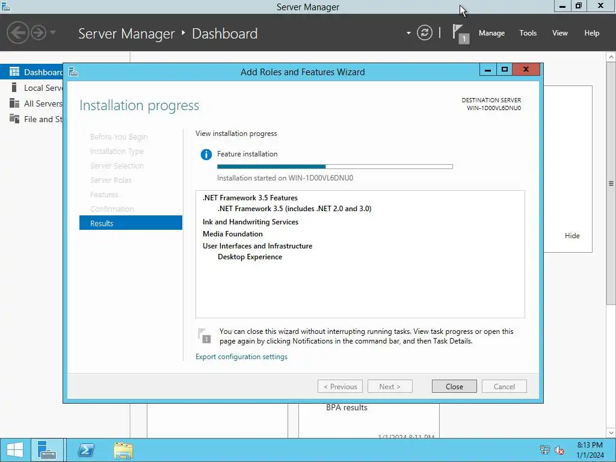Select Ink and Handwriting Services entry
Image resolution: width=616 pixels, height=462 pixels.
[250, 222]
